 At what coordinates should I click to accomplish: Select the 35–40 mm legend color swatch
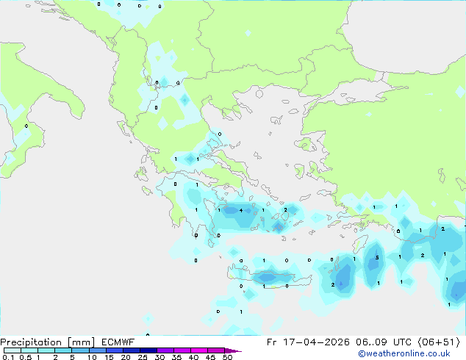click(x=182, y=350)
